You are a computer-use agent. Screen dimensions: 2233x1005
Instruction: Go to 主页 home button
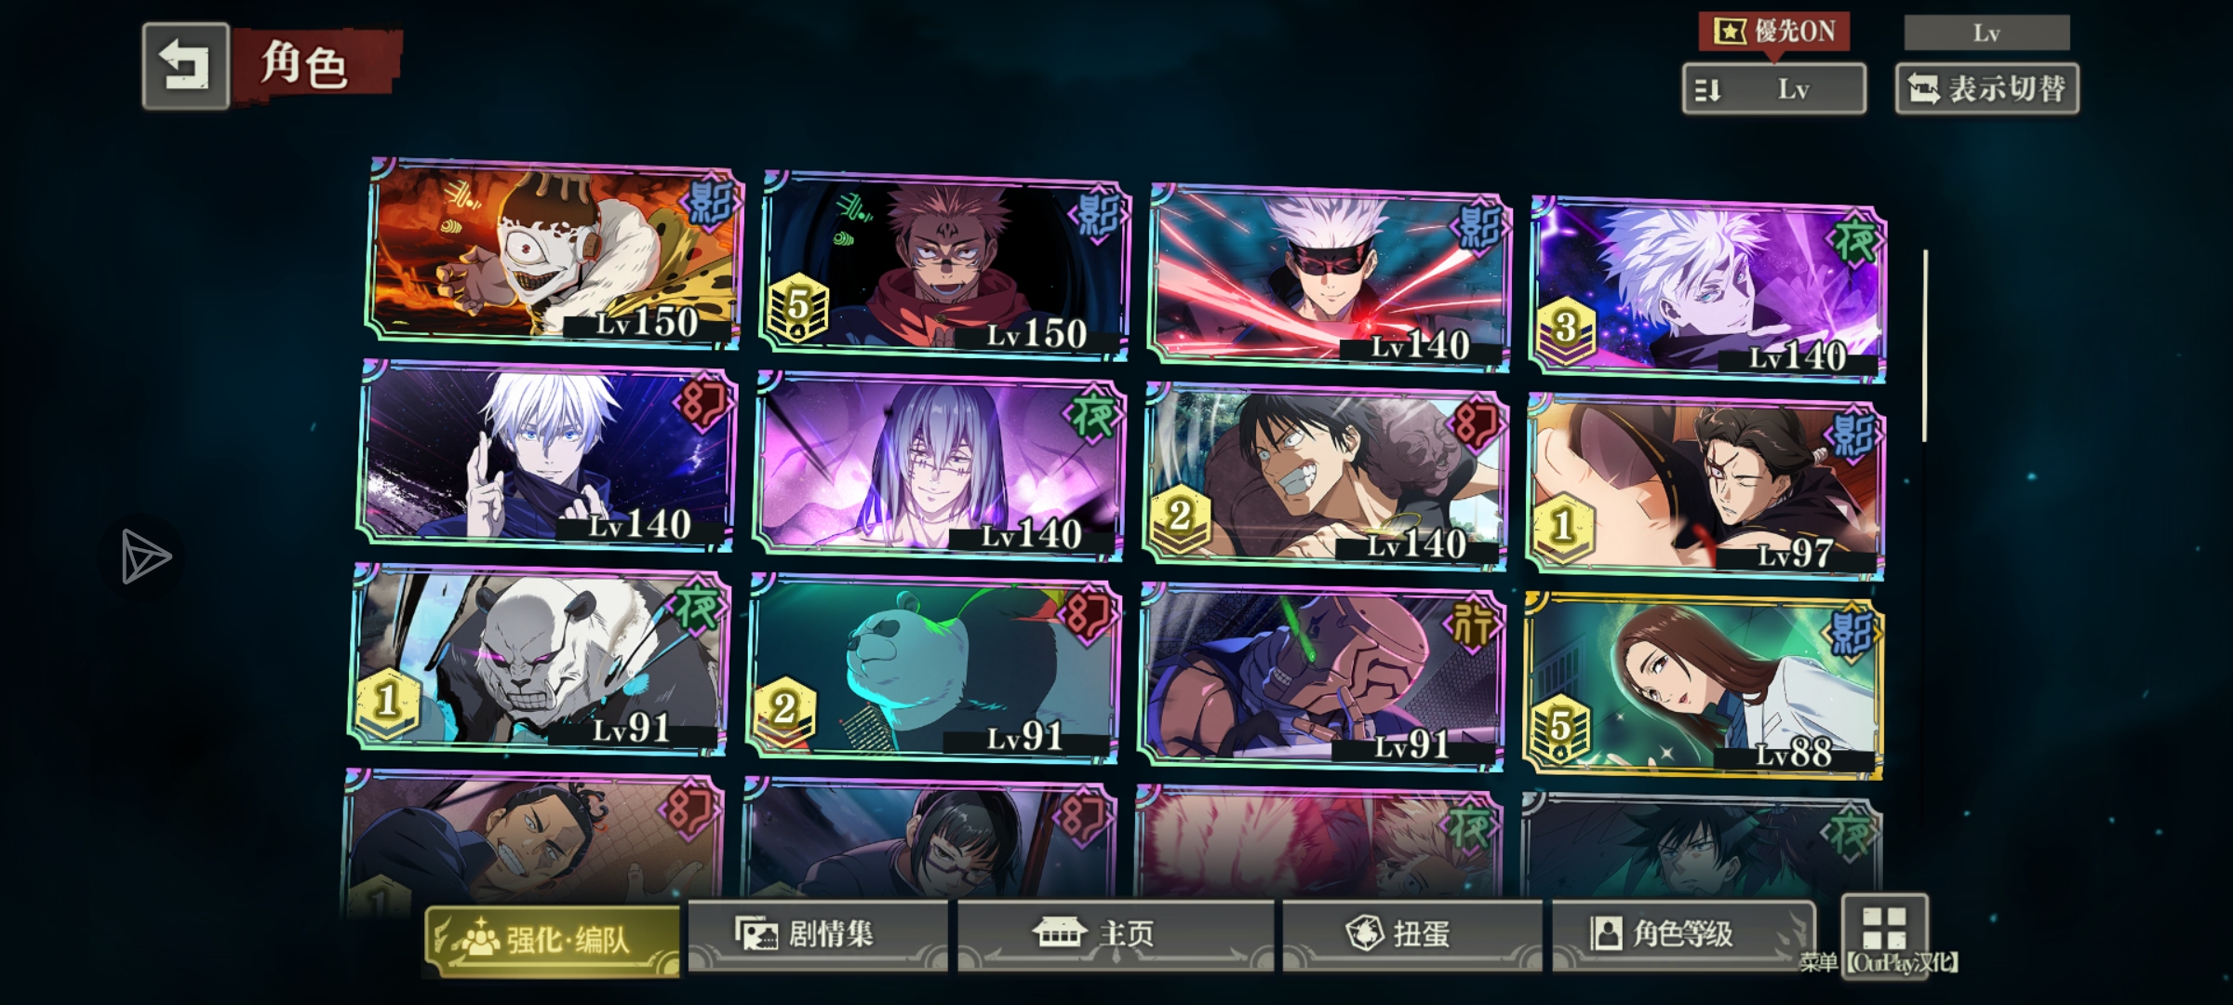pos(1115,934)
